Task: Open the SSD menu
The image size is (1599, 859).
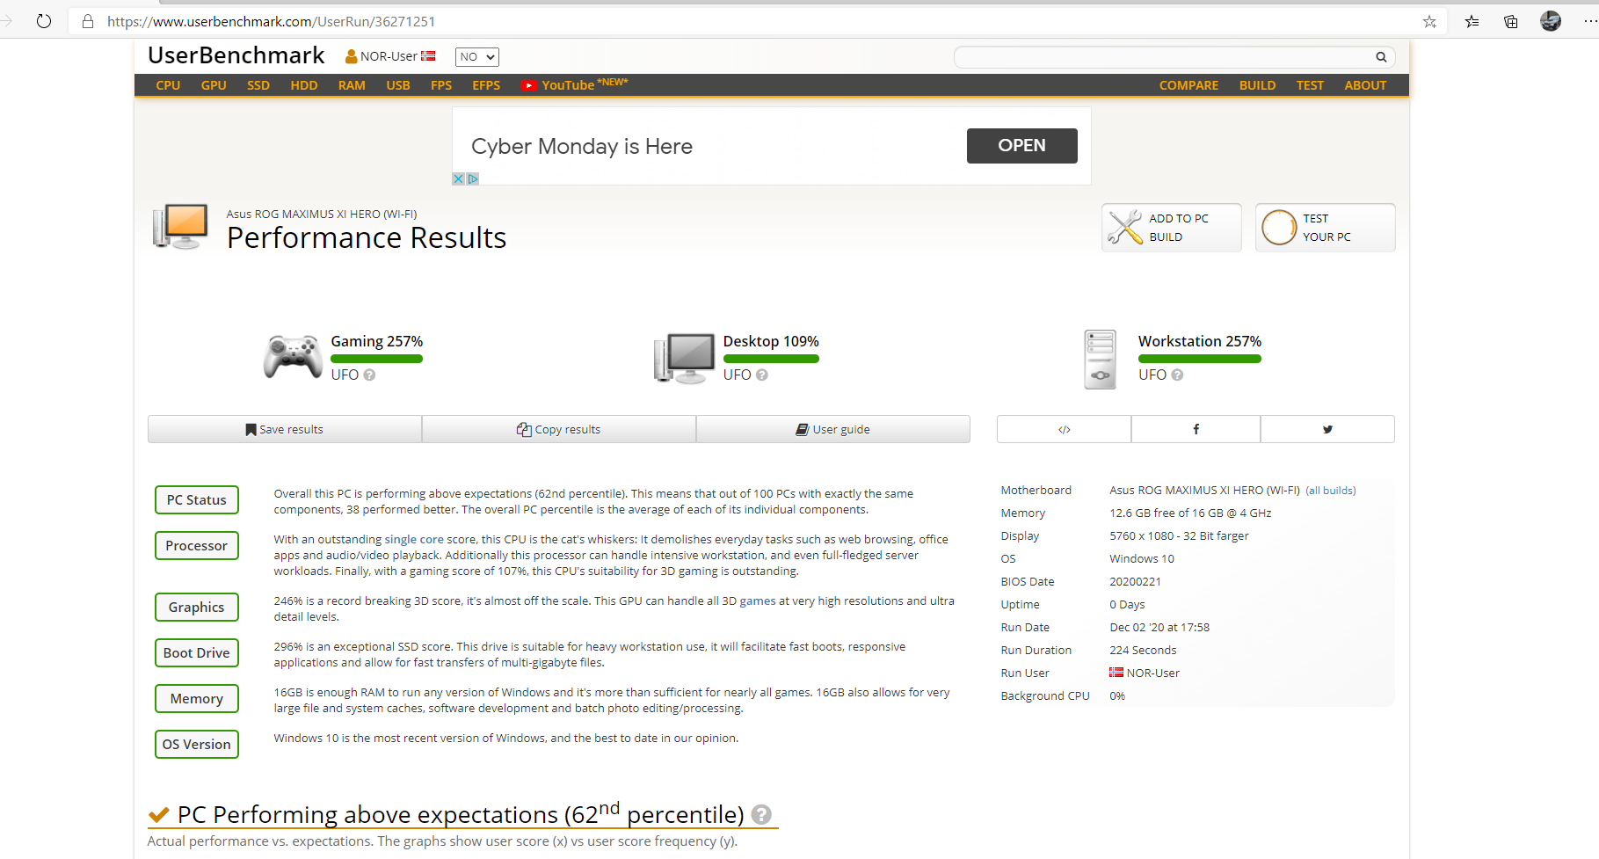Action: (x=258, y=85)
